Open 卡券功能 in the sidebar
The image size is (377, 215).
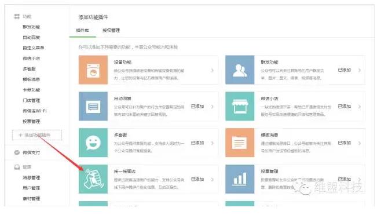[31, 90]
